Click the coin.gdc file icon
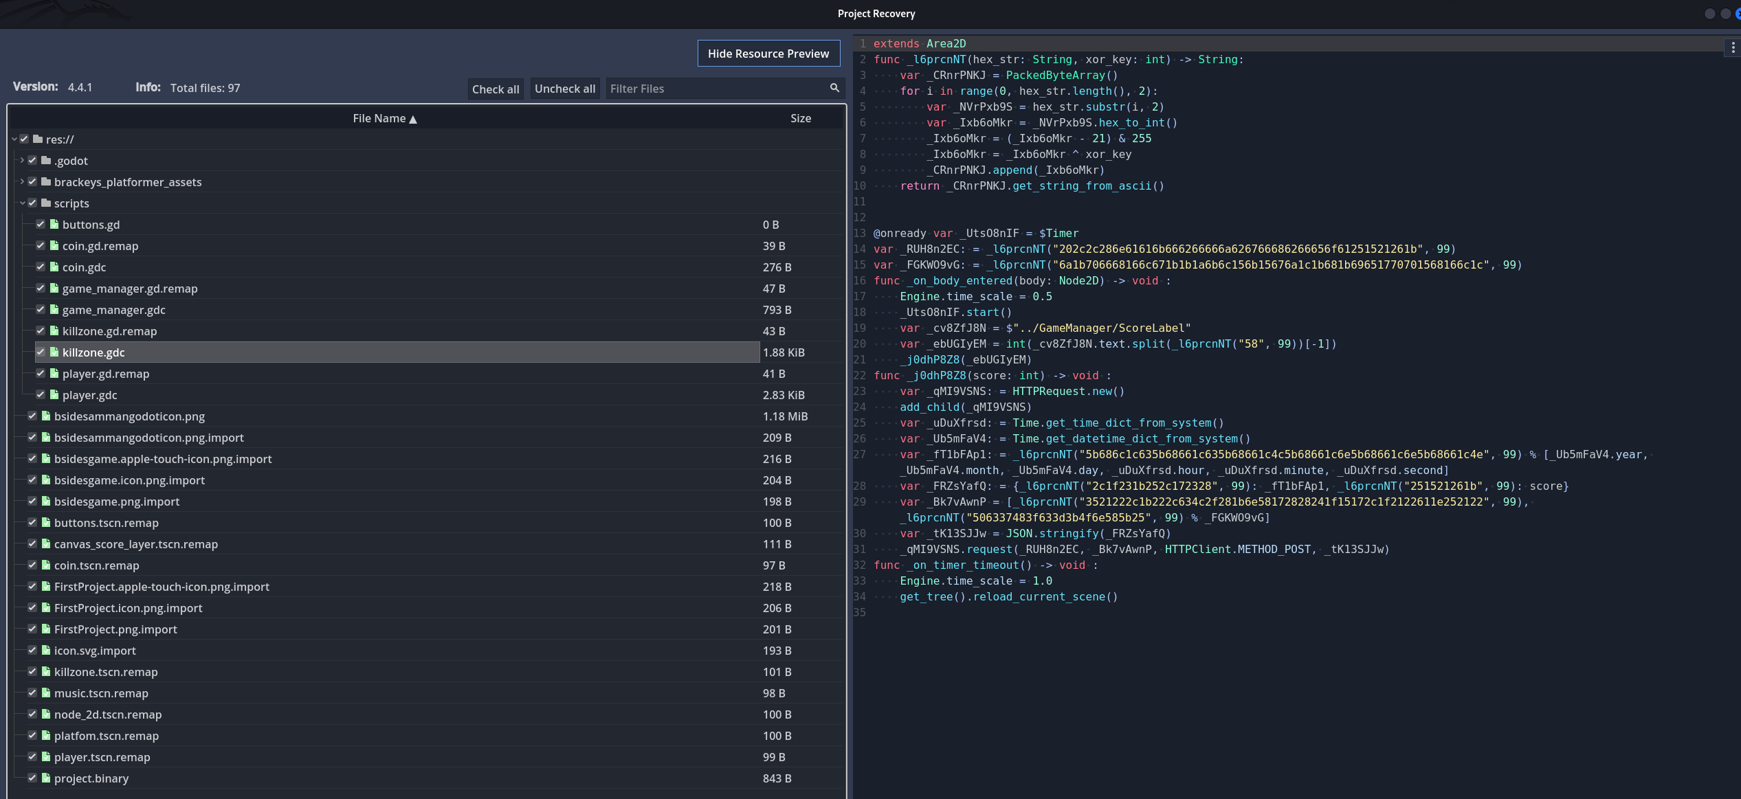 (54, 267)
